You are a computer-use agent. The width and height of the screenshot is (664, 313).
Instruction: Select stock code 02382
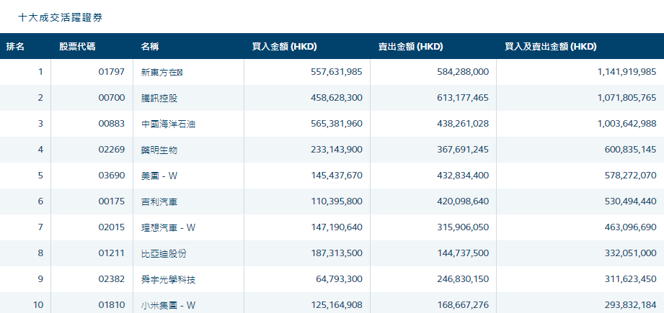coord(112,279)
